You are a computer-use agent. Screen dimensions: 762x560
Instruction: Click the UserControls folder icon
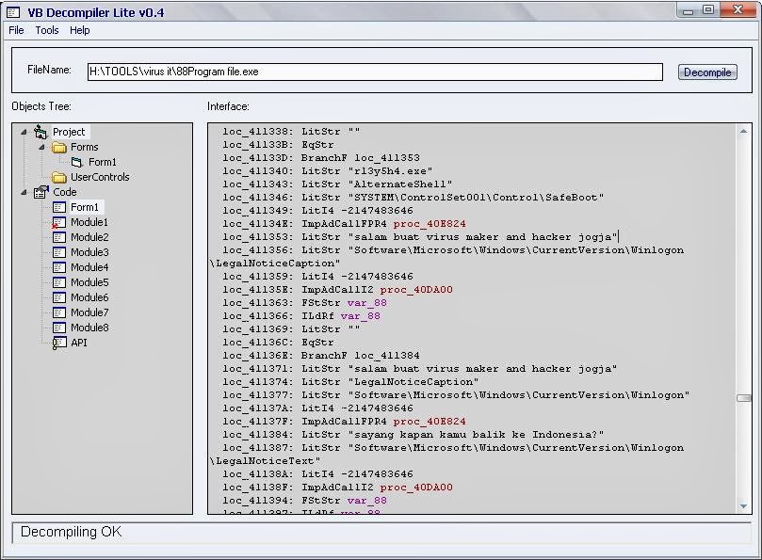click(x=58, y=177)
